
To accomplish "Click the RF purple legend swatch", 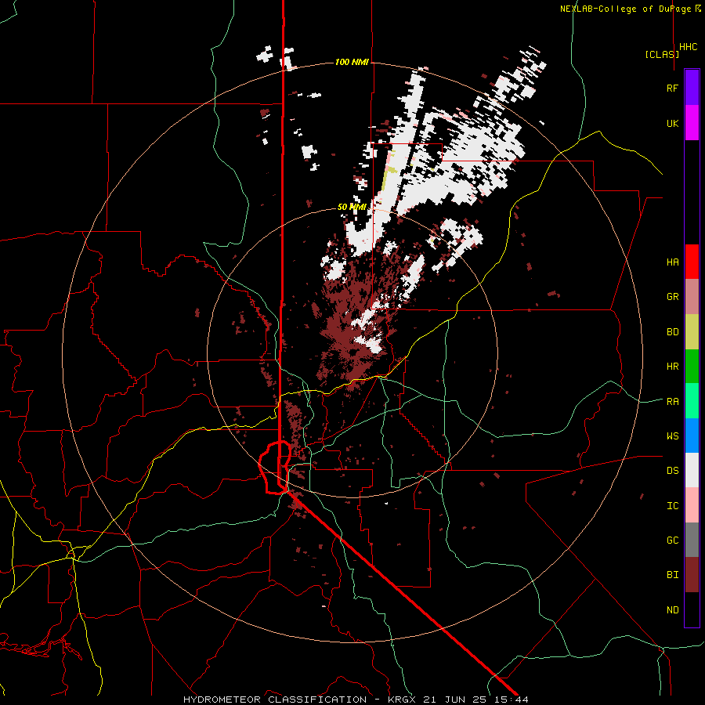I will pos(692,88).
